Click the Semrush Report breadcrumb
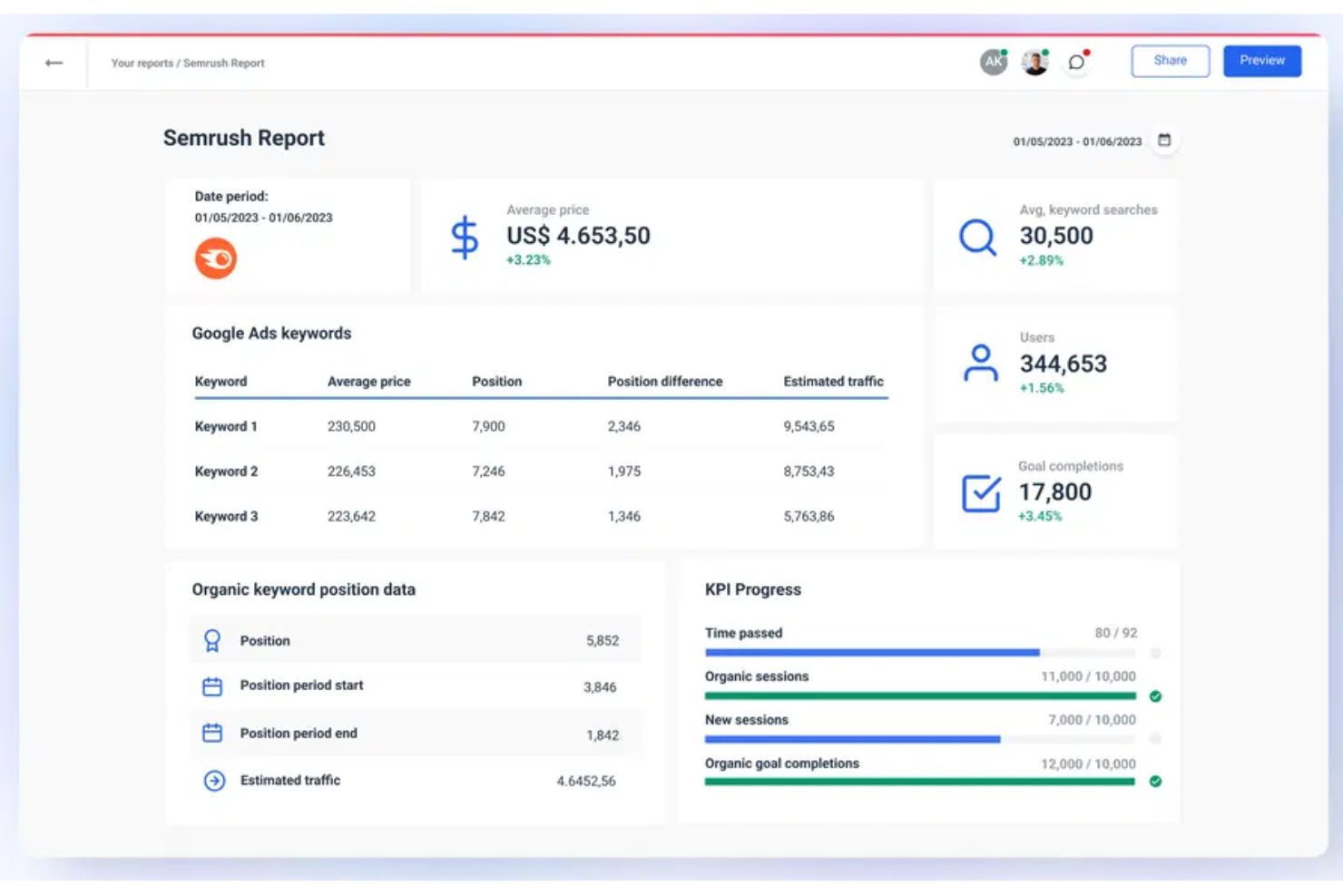The image size is (1343, 895). (224, 63)
